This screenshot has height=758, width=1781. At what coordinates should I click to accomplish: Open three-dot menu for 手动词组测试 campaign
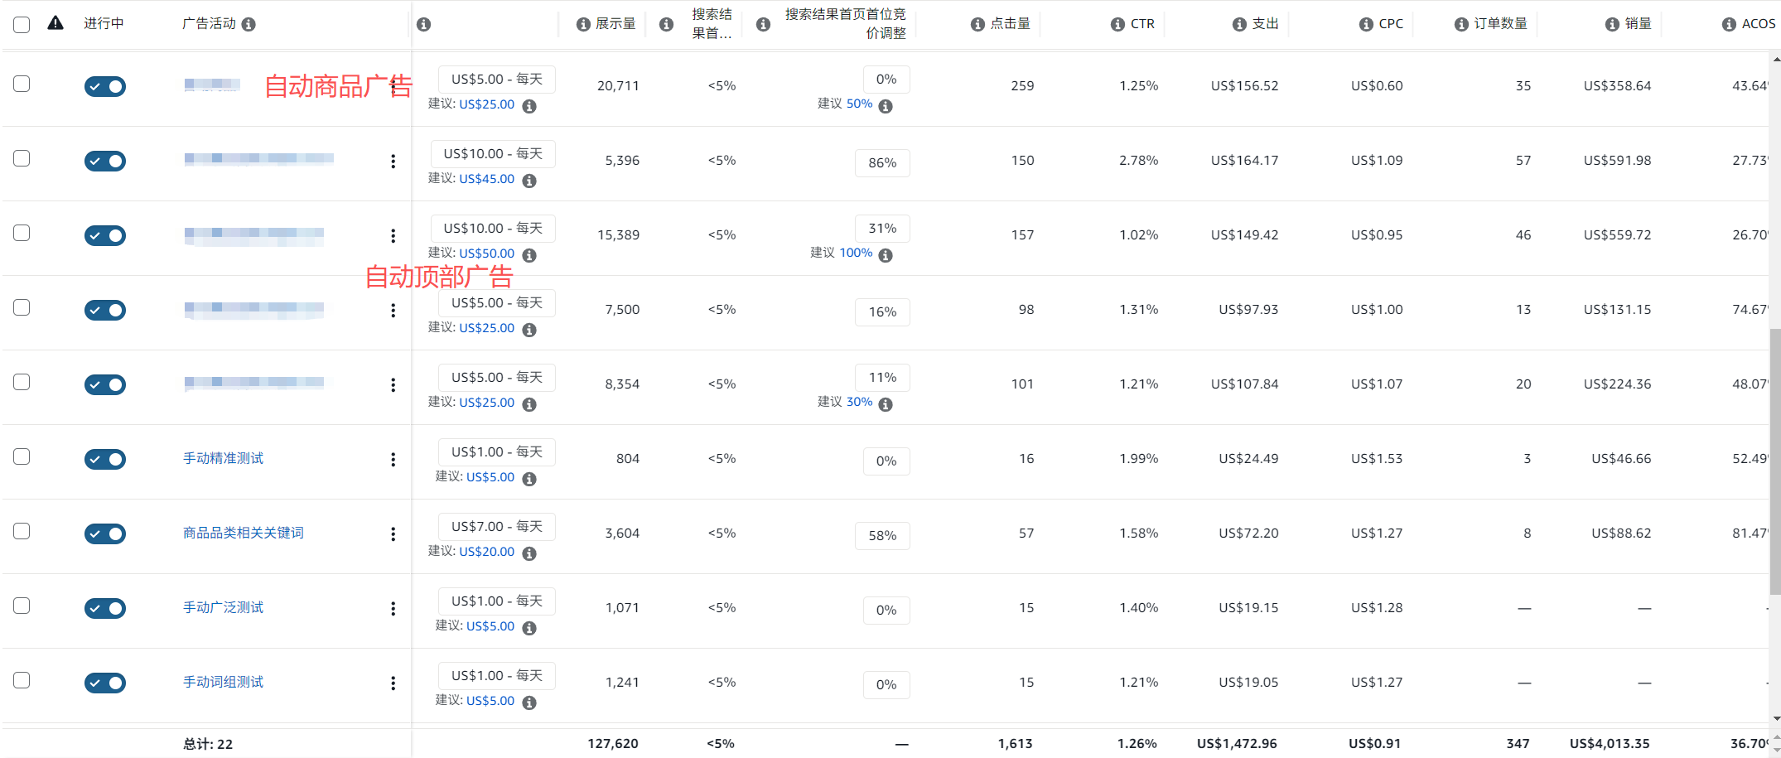point(393,683)
